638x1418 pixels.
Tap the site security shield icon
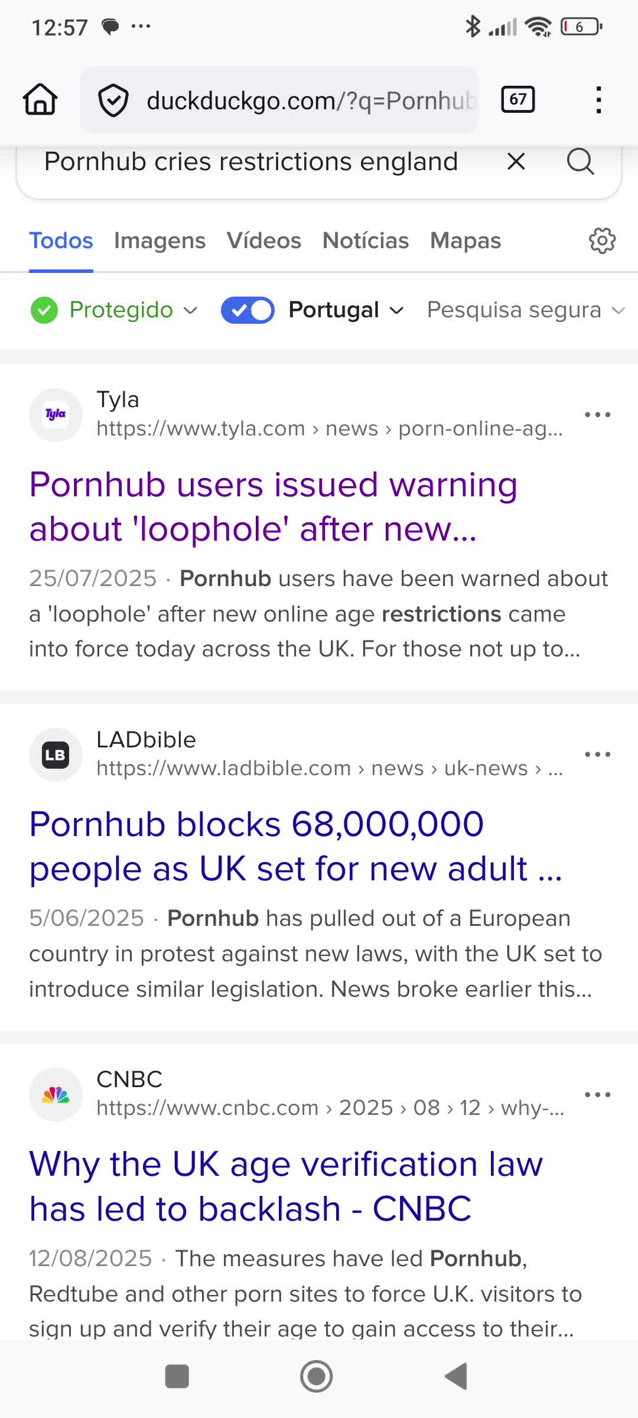tap(113, 100)
